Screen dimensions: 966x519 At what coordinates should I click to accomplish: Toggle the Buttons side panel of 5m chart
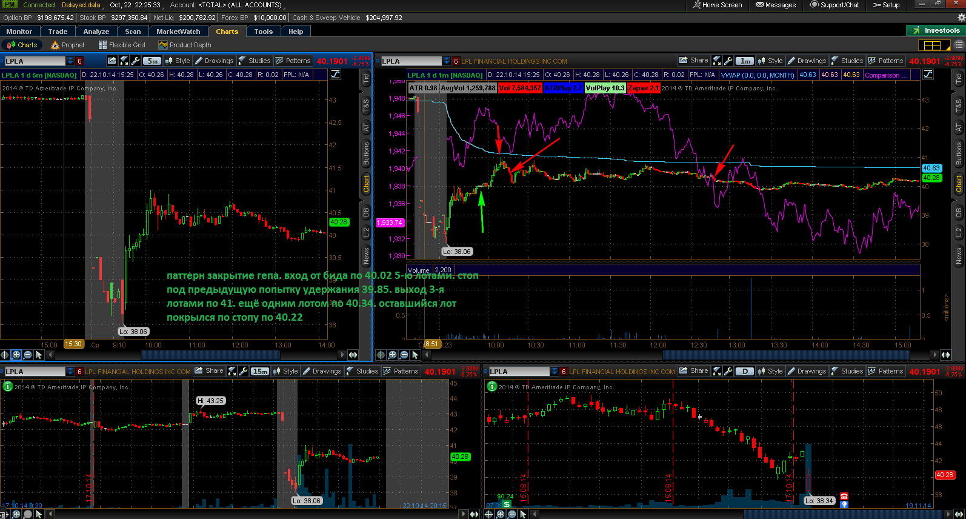366,153
